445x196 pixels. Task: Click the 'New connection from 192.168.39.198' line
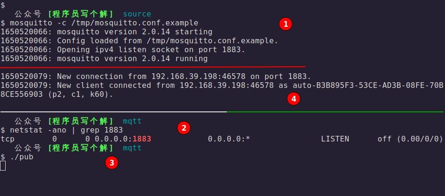click(156, 76)
